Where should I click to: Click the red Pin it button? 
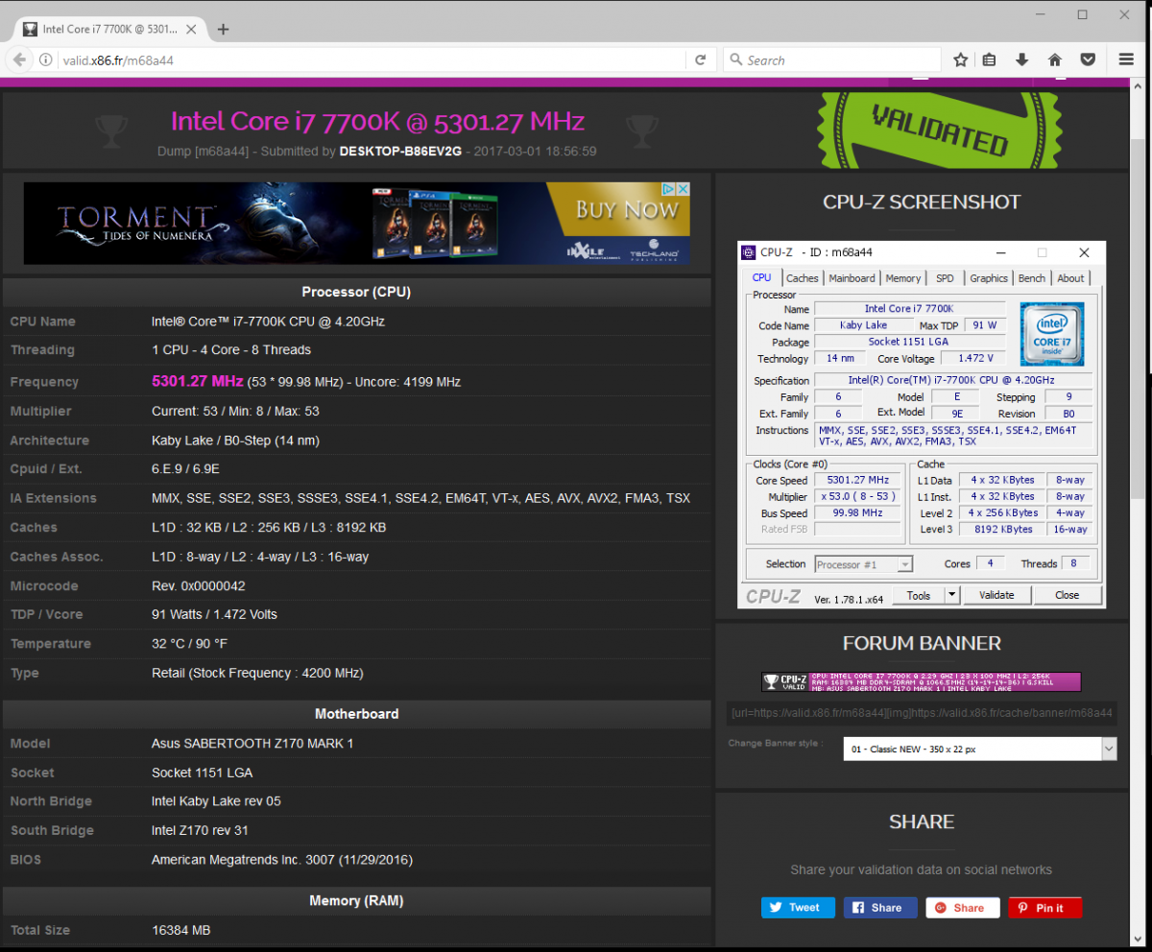pyautogui.click(x=1044, y=908)
